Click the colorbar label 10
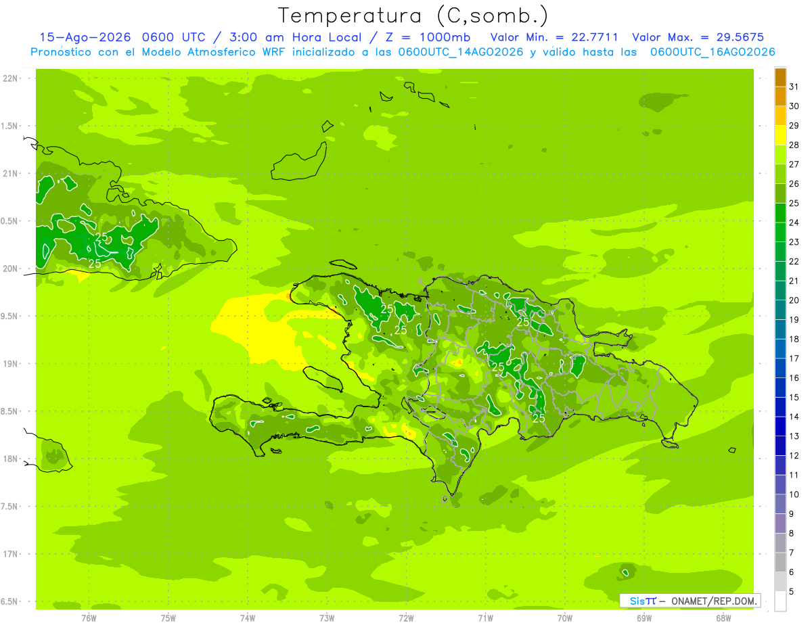 pyautogui.click(x=794, y=494)
